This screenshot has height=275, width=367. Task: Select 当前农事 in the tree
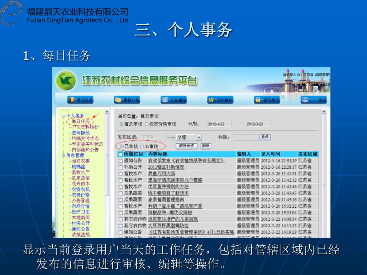[81, 161]
